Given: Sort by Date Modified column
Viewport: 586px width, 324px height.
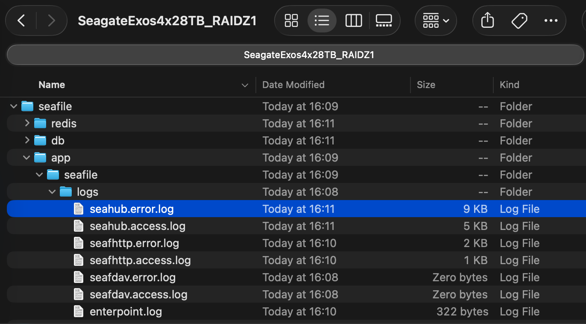Looking at the screenshot, I should [x=293, y=85].
